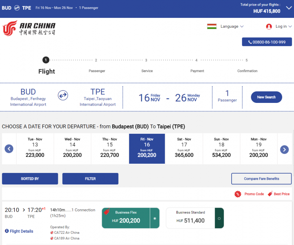Open Compare Fare Benefits
Screen dimensions: 294x245
tap(261, 178)
